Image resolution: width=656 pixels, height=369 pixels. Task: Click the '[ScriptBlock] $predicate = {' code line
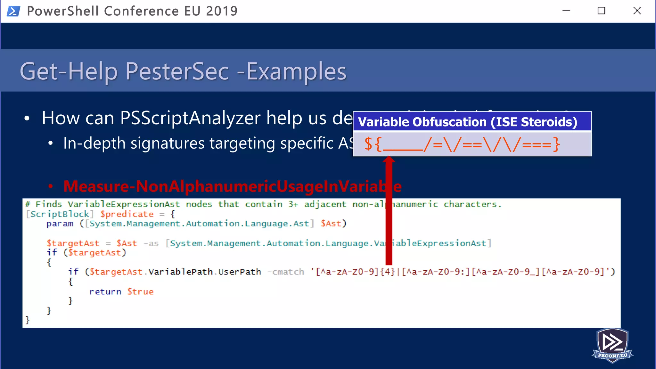pyautogui.click(x=100, y=214)
